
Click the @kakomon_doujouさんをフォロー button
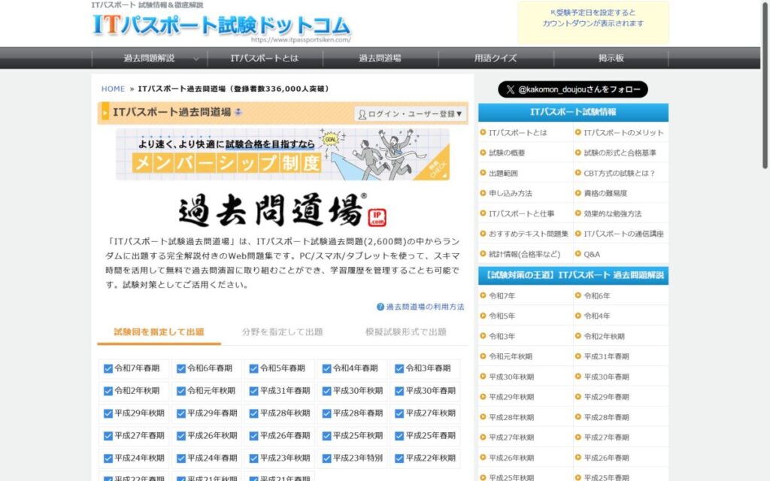coord(573,89)
